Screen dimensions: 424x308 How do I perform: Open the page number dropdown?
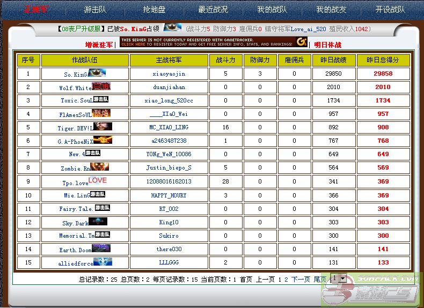pos(339,279)
